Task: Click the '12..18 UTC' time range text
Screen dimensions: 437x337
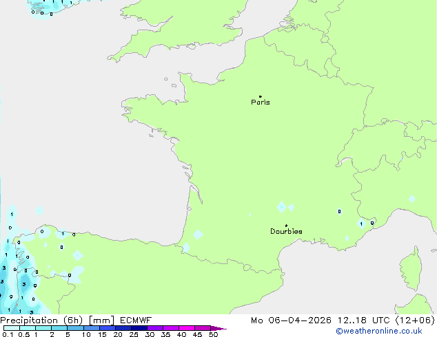Action: [x=364, y=320]
